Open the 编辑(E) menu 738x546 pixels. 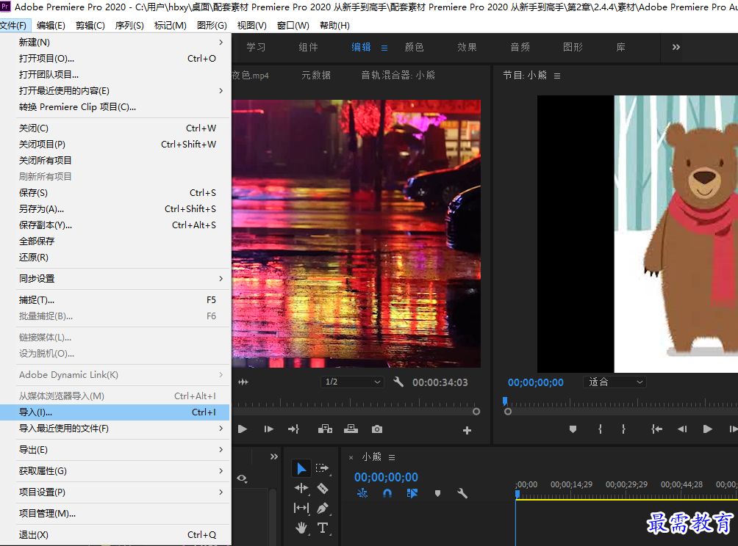[51, 26]
